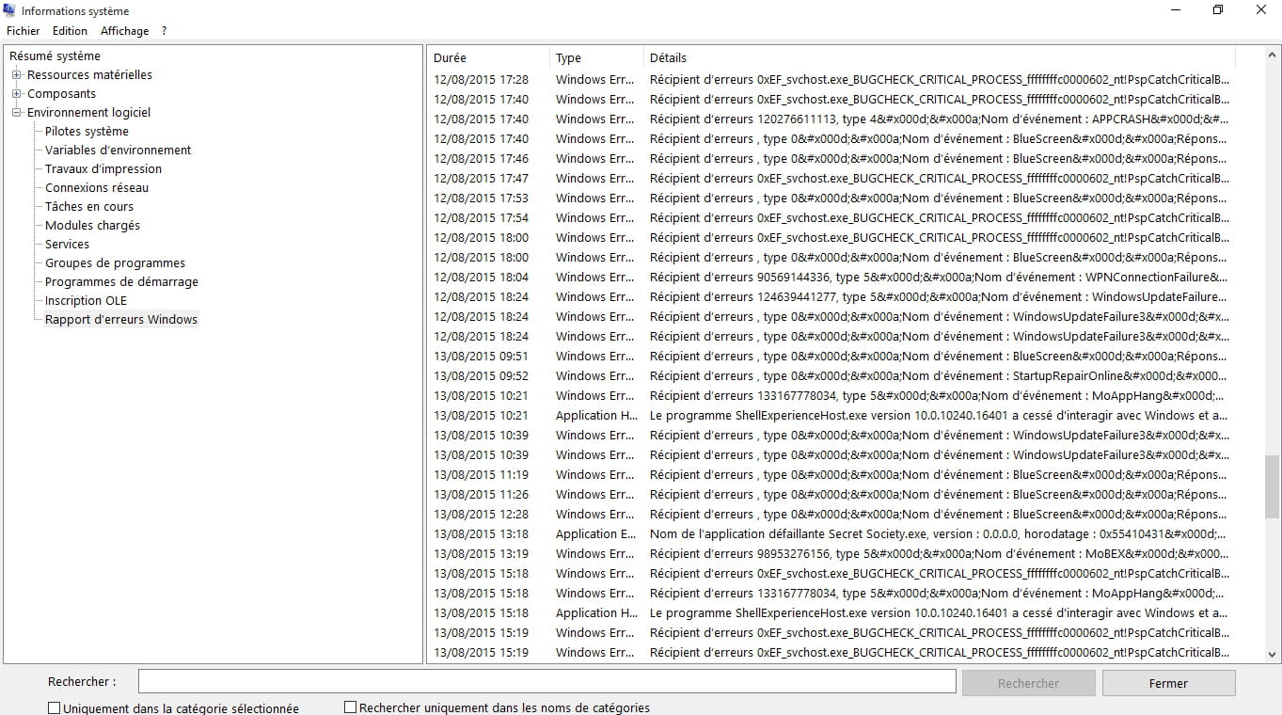Sort by the Durée column header
Screen dimensions: 1282x715
tap(488, 58)
